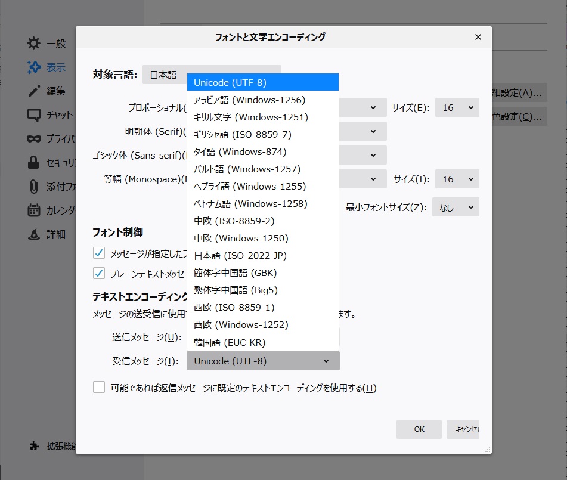Toggle the plain text message checkbox

click(x=99, y=274)
